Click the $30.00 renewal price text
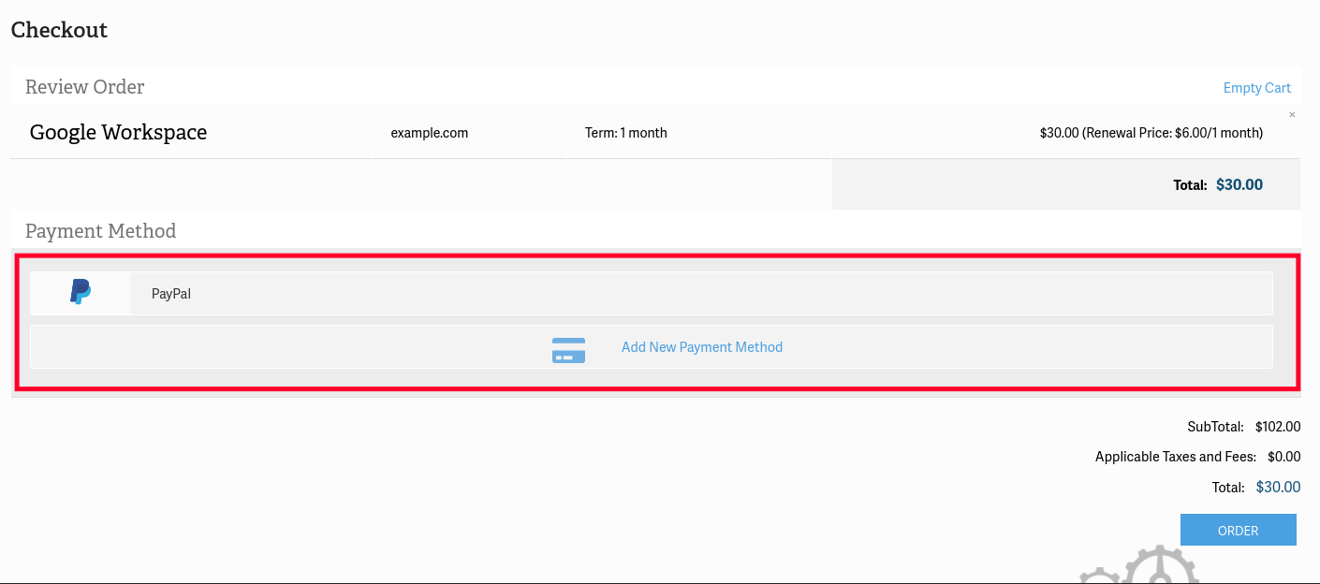The image size is (1320, 584). [x=1151, y=133]
